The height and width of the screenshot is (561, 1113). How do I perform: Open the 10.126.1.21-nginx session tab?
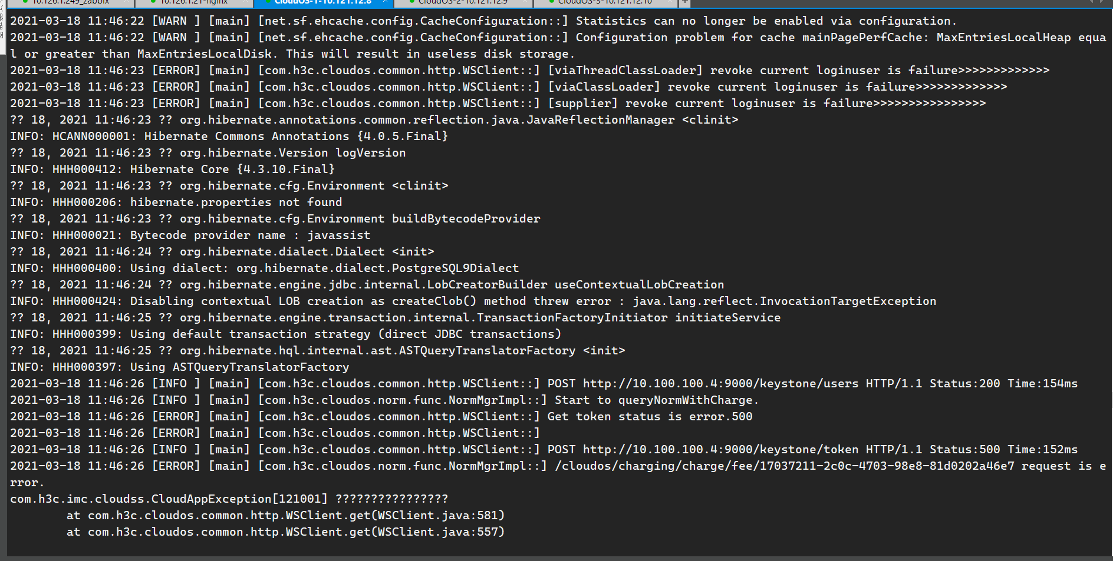tap(194, 2)
